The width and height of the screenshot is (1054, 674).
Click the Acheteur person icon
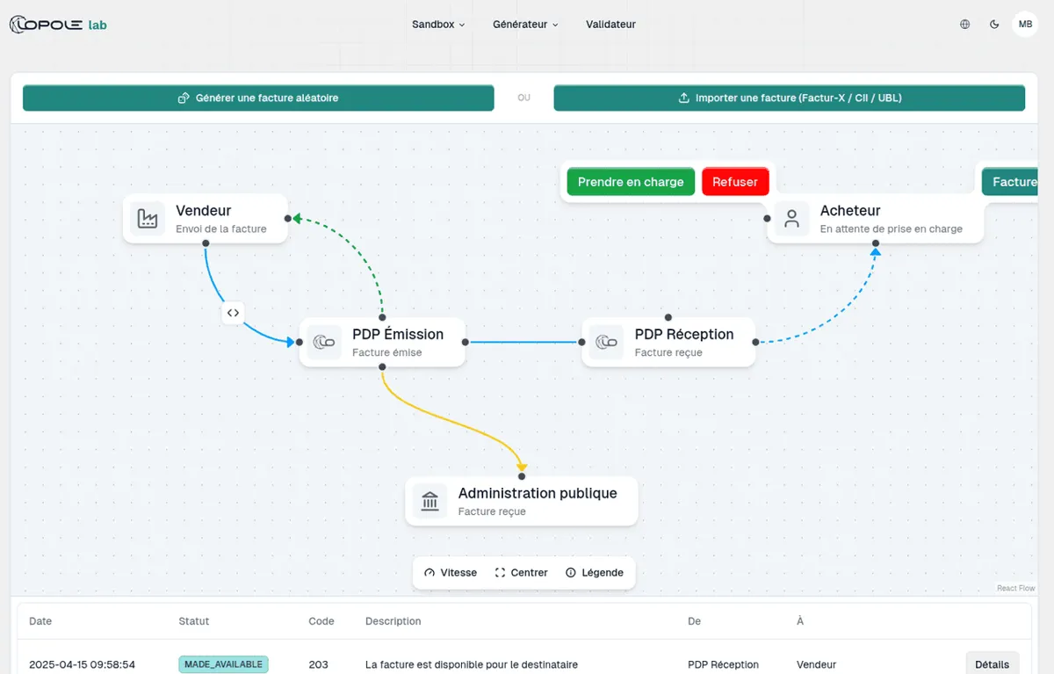(x=791, y=219)
